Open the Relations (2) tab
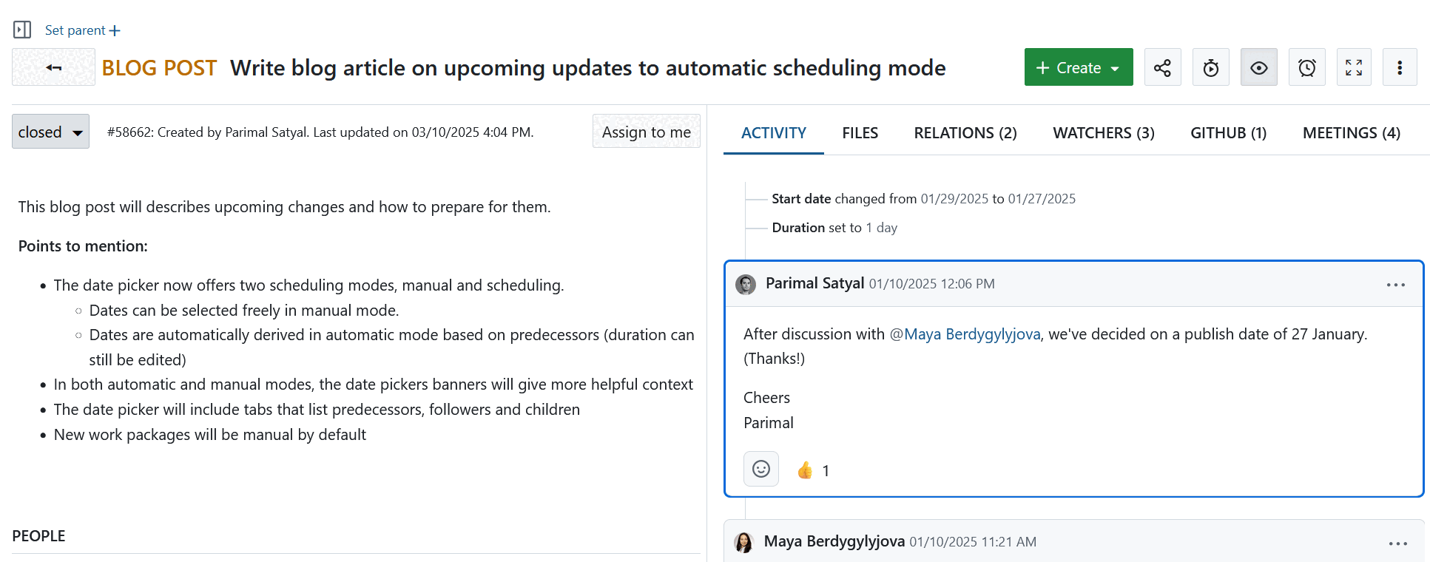The image size is (1430, 562). (965, 133)
